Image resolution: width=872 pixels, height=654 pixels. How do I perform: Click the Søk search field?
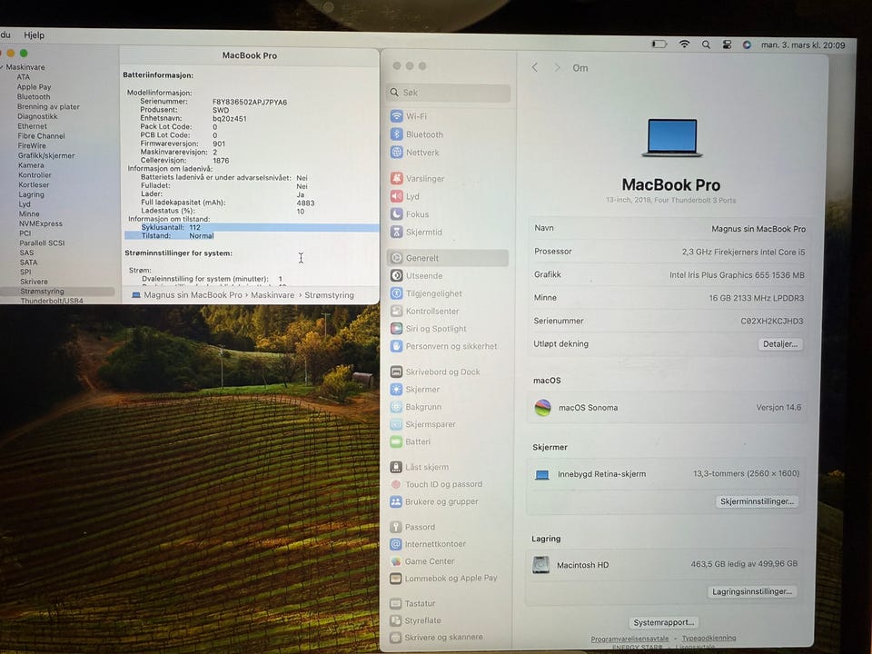tap(448, 93)
